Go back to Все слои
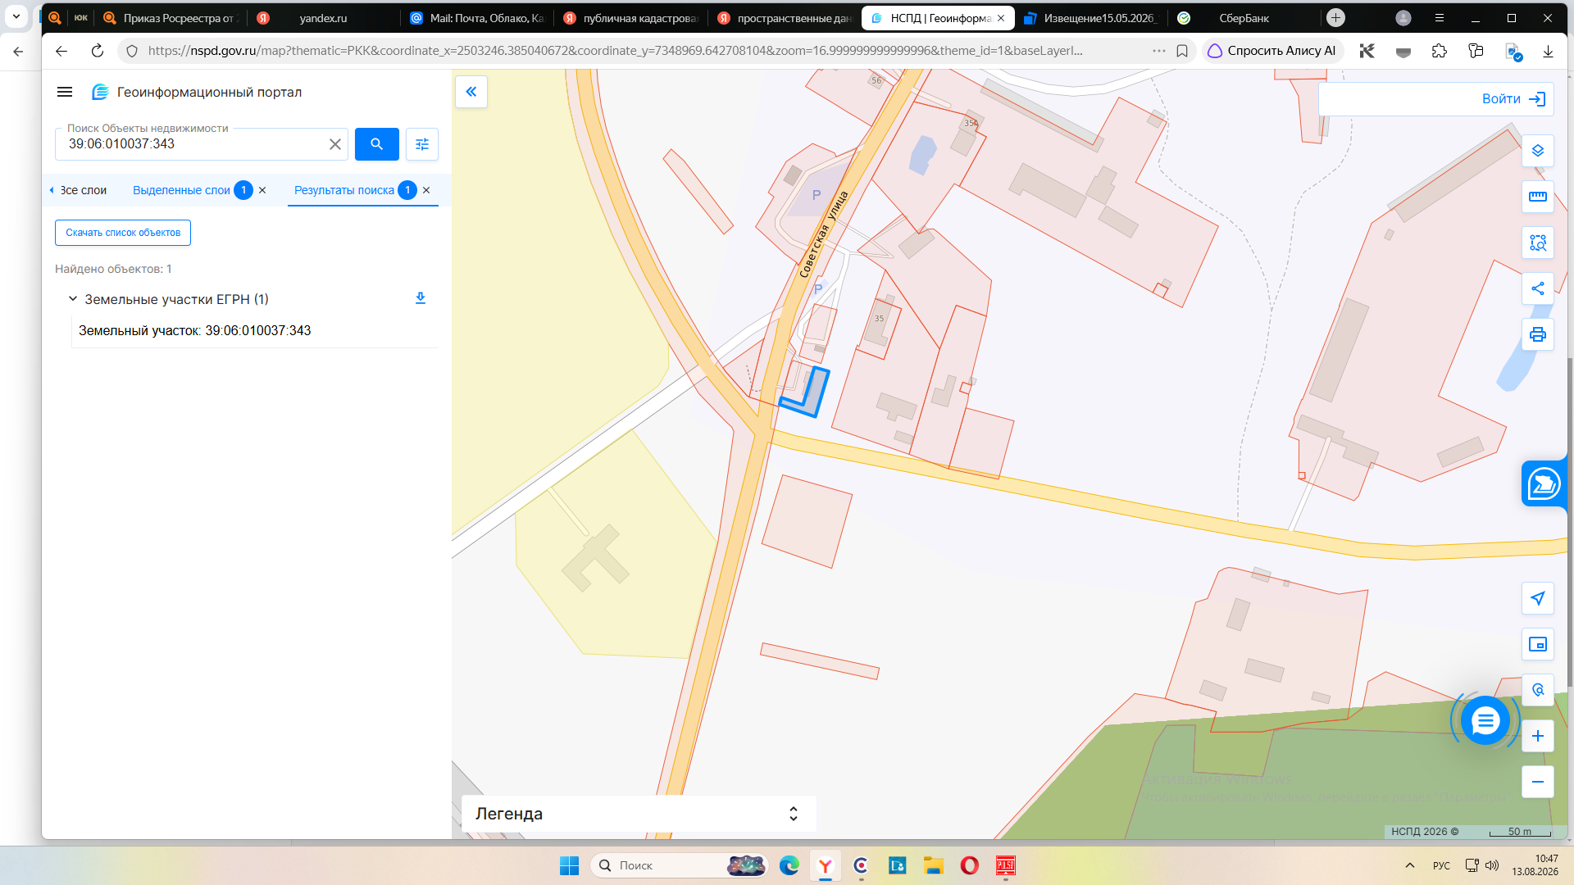The image size is (1574, 885). tap(79, 190)
